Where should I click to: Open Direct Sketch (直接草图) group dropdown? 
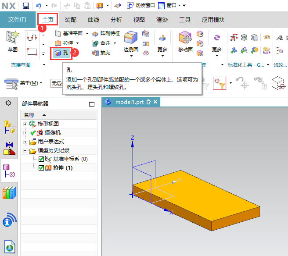44,65
